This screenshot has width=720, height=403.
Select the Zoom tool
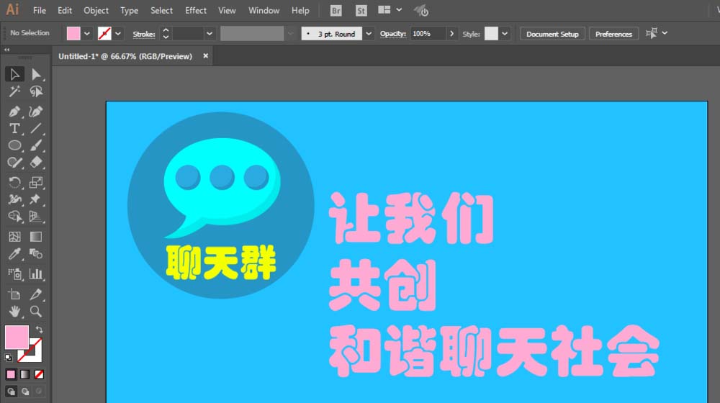(36, 311)
